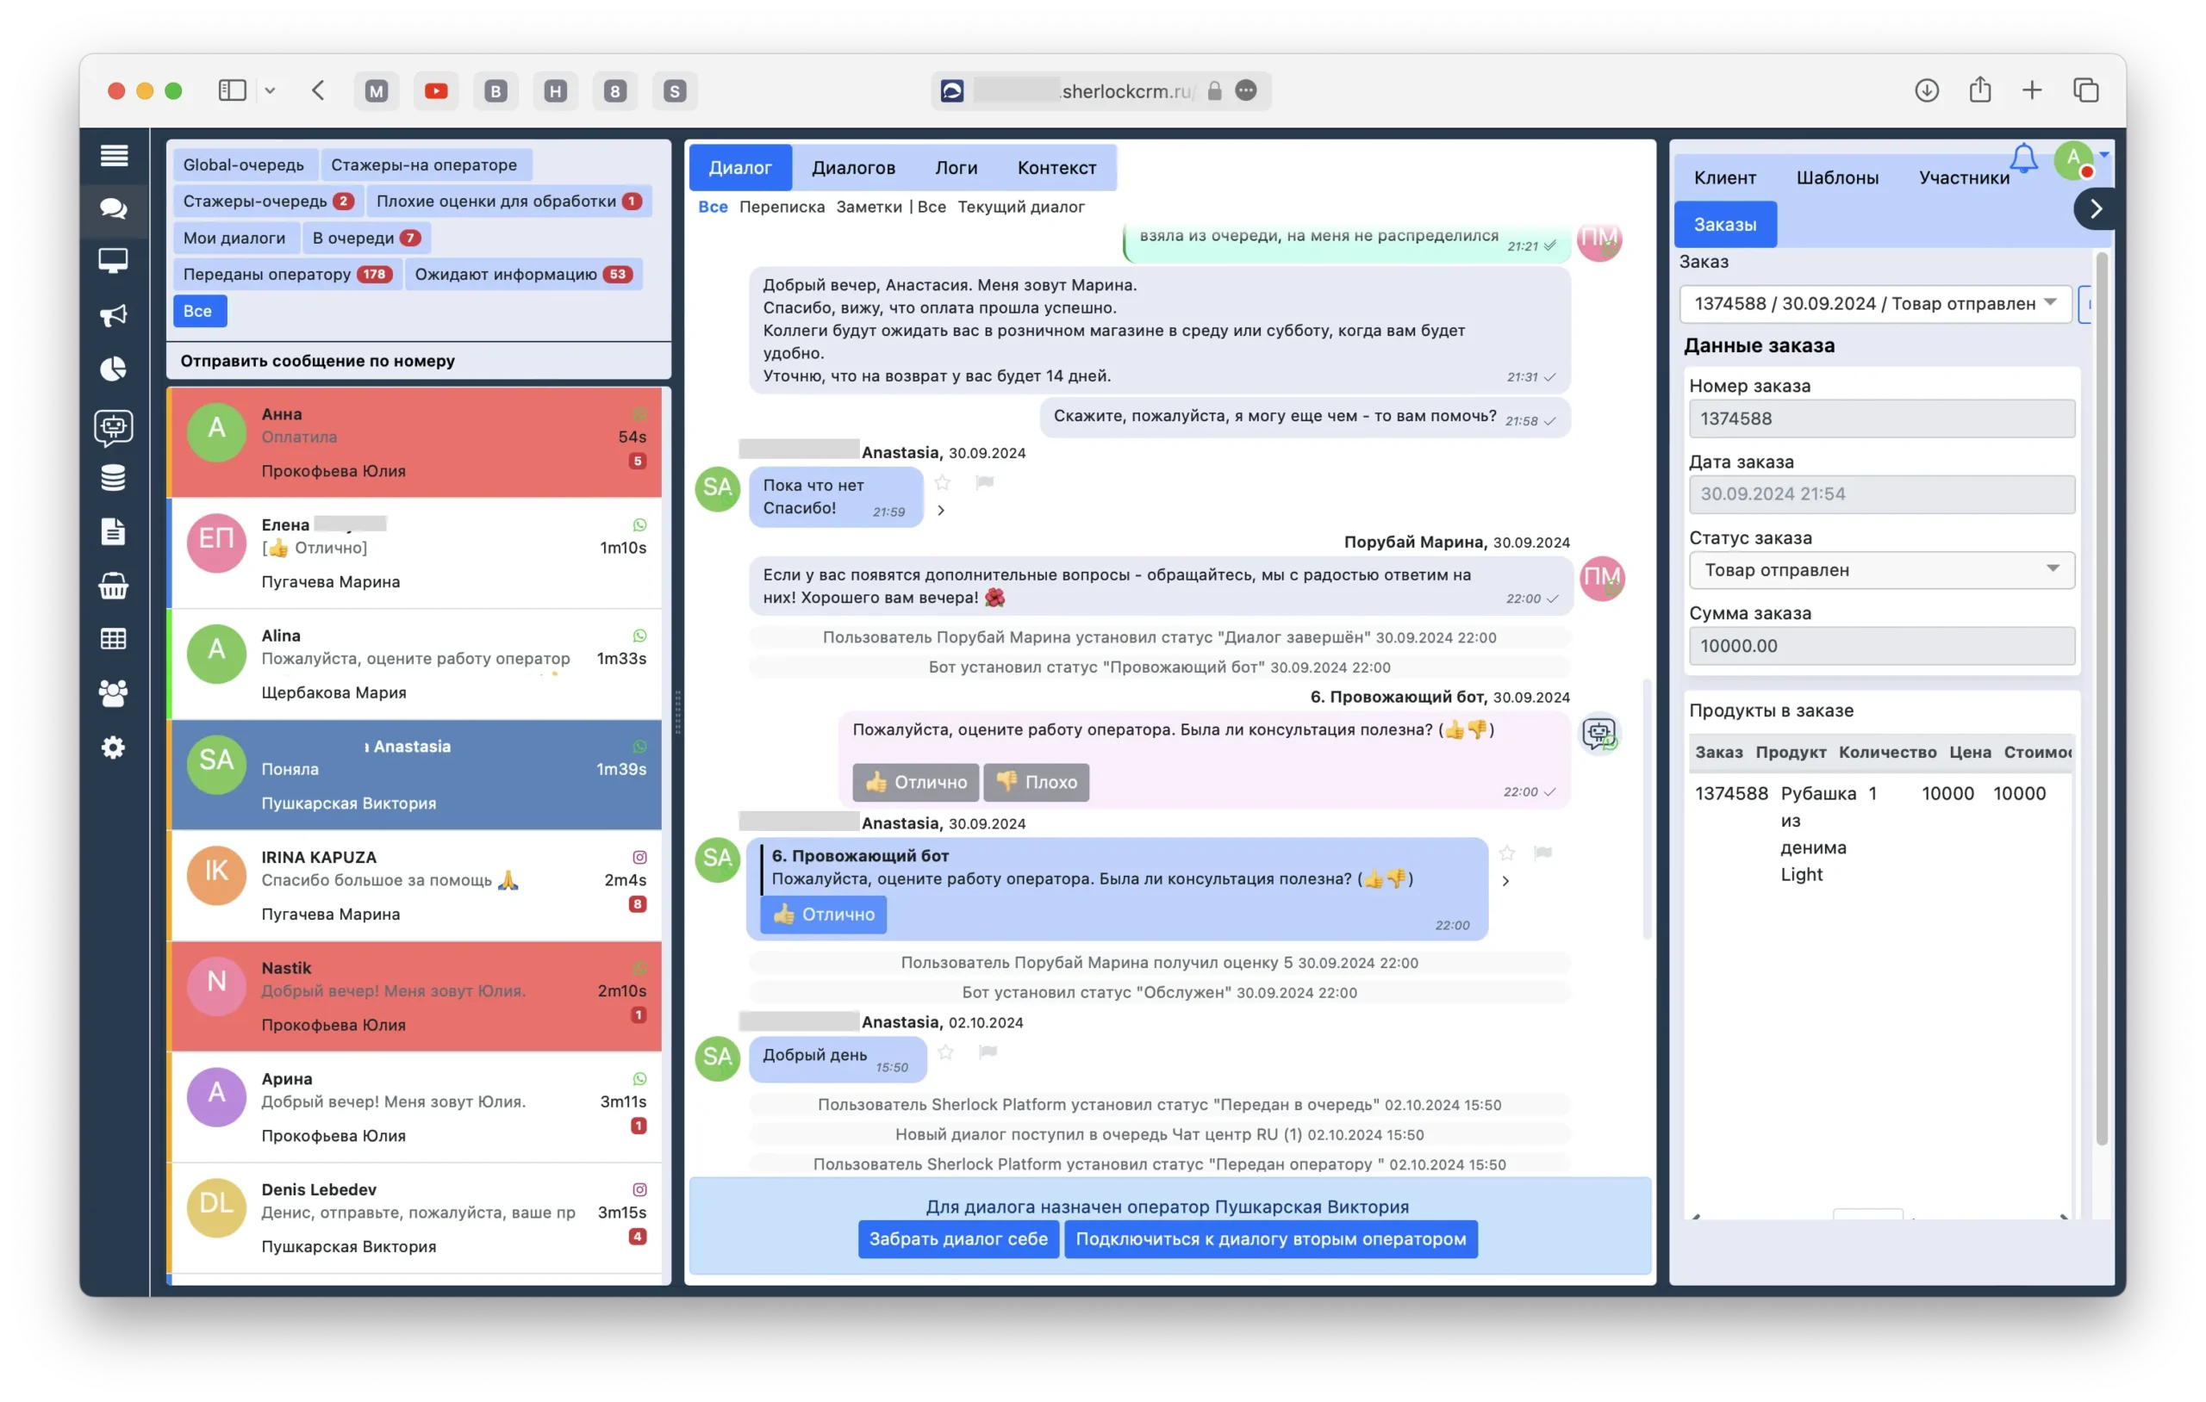The width and height of the screenshot is (2206, 1402).
Task: Open the shopping basket sidebar icon
Action: (x=114, y=585)
